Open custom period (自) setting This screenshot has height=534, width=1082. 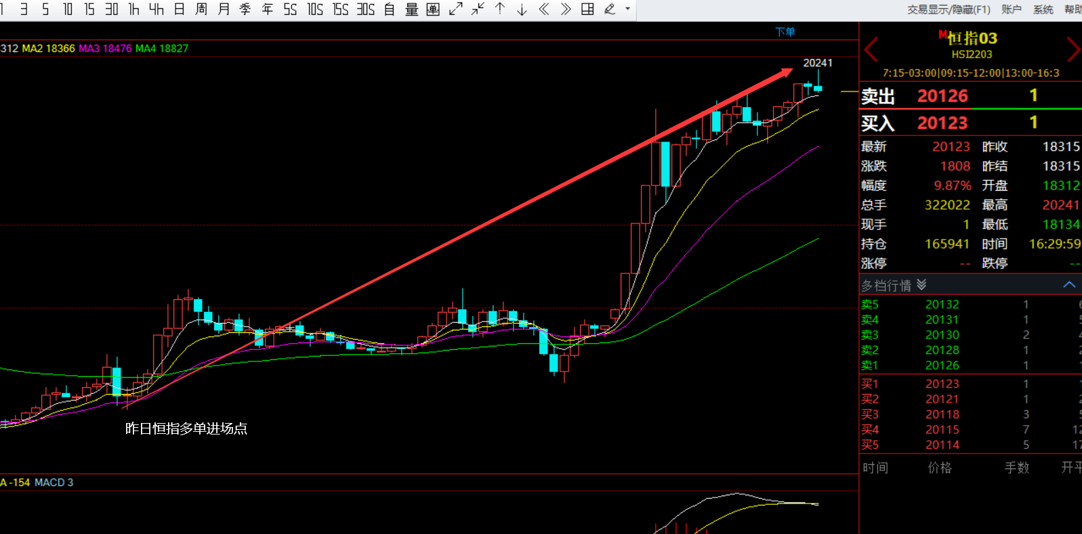click(x=390, y=9)
